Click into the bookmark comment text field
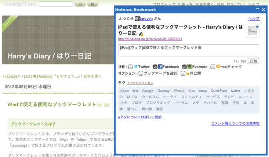This screenshot has height=157, width=269. point(189,50)
